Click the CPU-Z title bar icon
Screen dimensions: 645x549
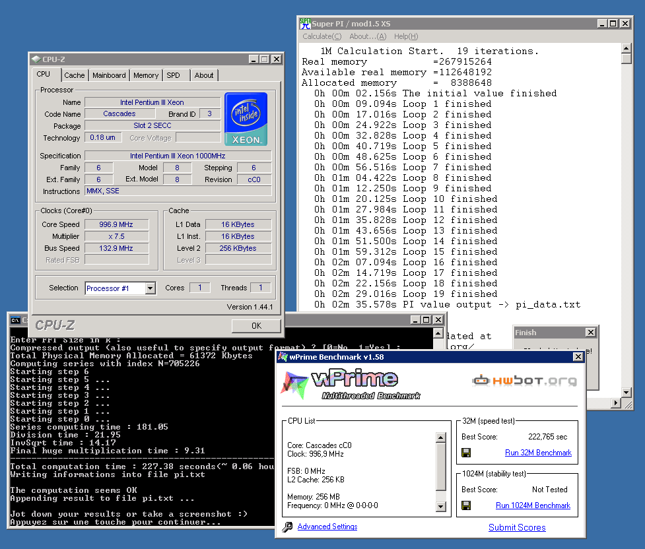36,59
